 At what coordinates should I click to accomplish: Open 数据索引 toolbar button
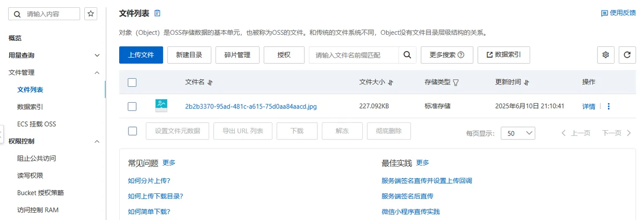pyautogui.click(x=504, y=55)
